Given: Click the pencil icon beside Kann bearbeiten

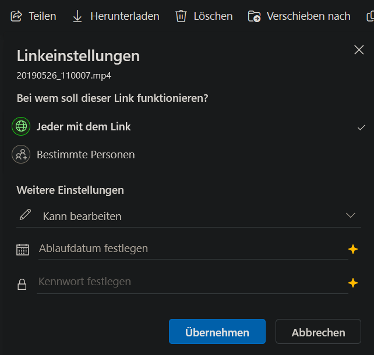Looking at the screenshot, I should pyautogui.click(x=25, y=214).
